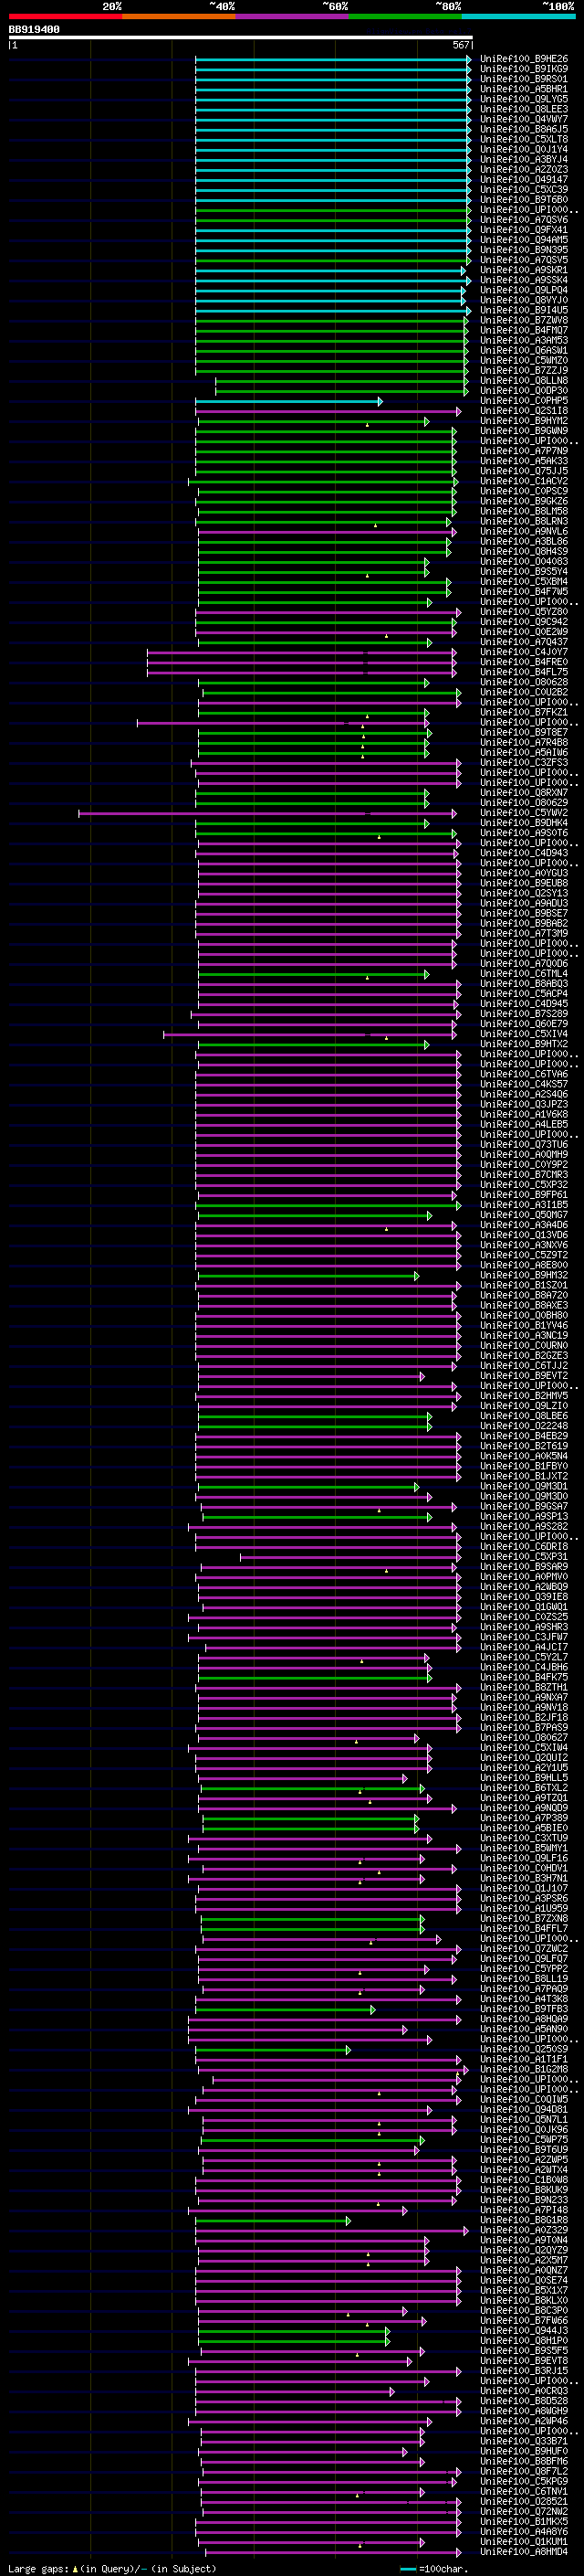Click the label UniRef100_A5BIE0

coord(524,1828)
